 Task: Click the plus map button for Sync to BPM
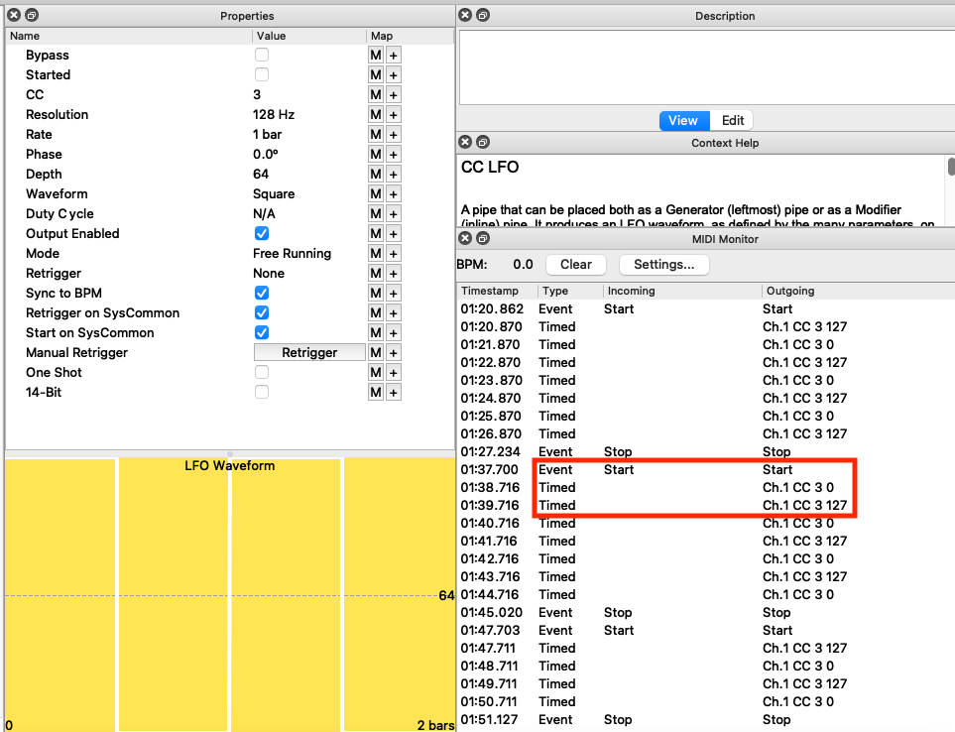[x=394, y=293]
